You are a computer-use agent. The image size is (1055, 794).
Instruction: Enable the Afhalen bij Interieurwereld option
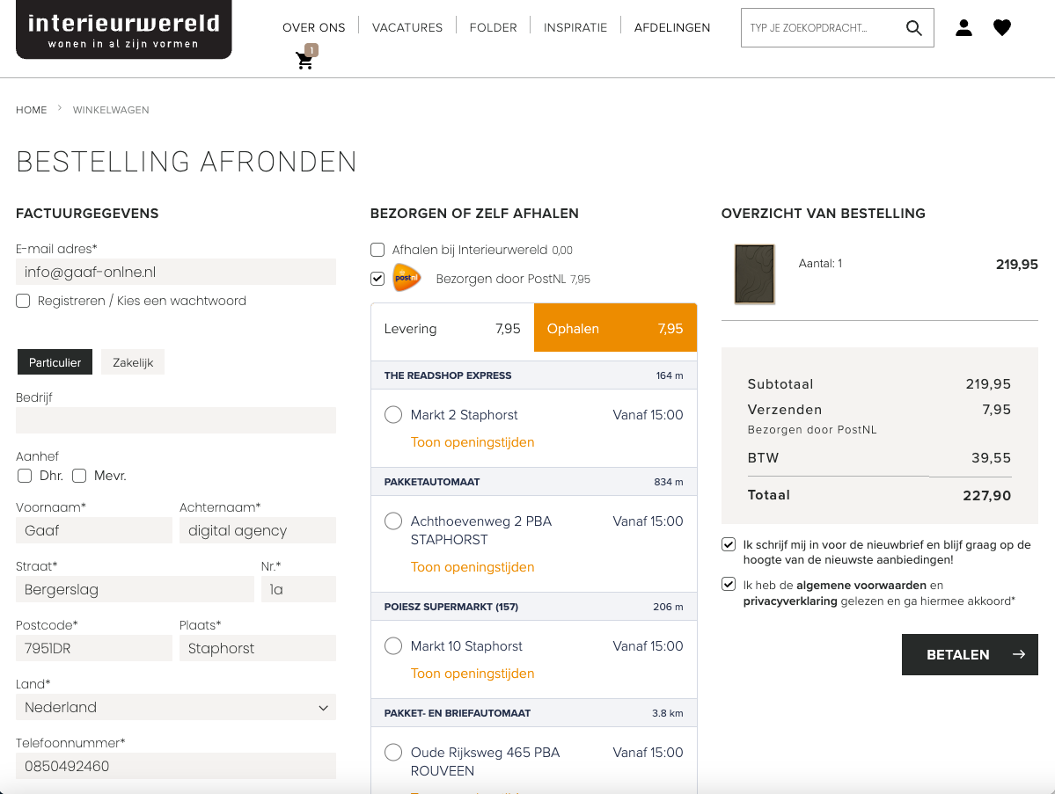(x=377, y=250)
